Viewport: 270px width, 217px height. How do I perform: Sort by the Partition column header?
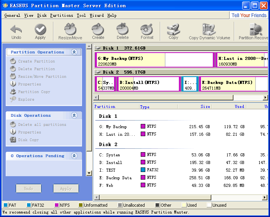tap(116, 107)
